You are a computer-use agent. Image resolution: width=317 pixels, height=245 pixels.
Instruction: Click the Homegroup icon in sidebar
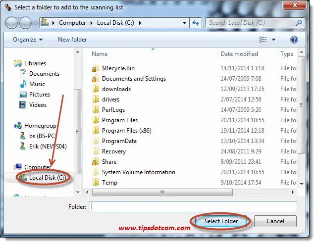click(x=18, y=126)
